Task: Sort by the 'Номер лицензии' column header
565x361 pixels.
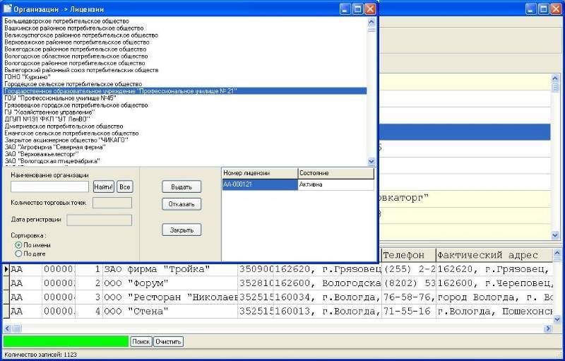Action: coord(258,173)
